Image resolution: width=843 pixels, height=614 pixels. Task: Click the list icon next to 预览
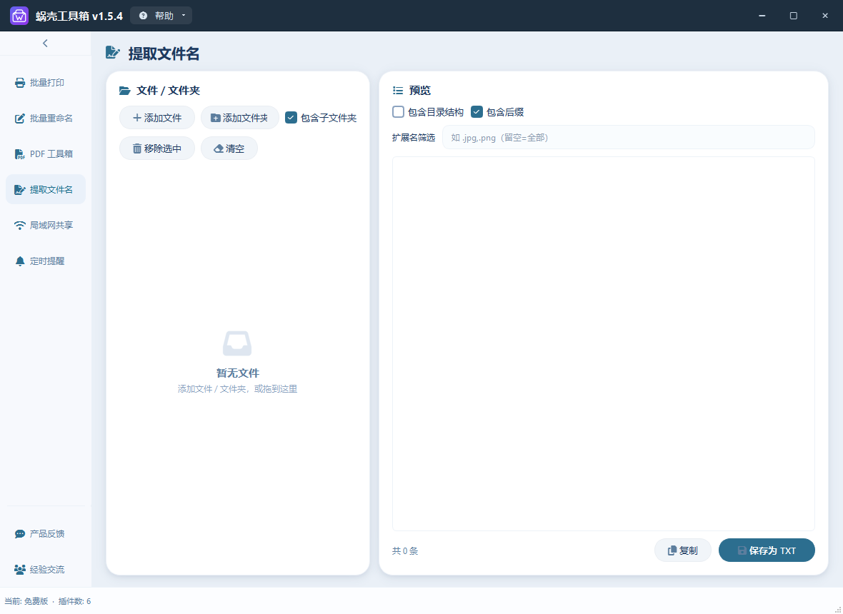pyautogui.click(x=398, y=91)
